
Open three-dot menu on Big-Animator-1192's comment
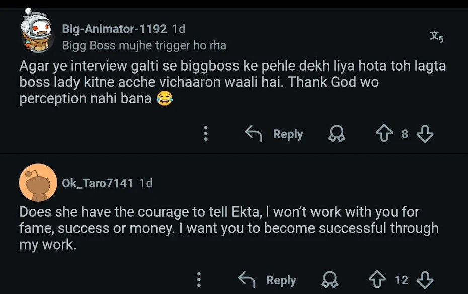[206, 134]
